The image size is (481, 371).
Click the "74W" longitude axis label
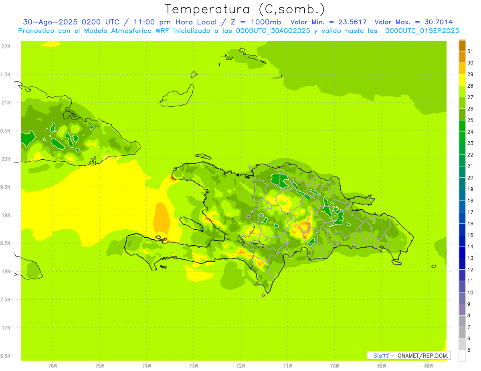146,366
